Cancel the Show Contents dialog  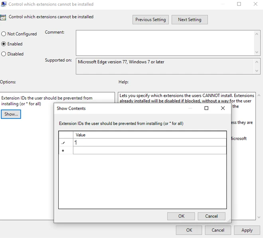pos(212,216)
